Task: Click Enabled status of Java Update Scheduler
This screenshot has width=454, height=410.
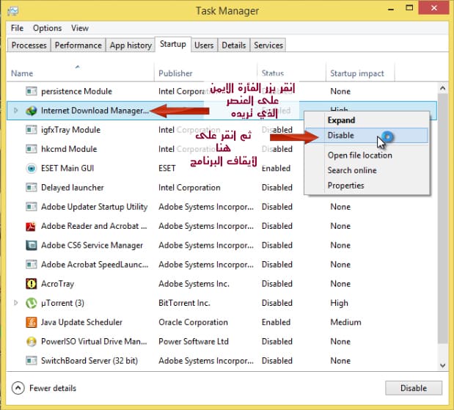Action: click(276, 322)
